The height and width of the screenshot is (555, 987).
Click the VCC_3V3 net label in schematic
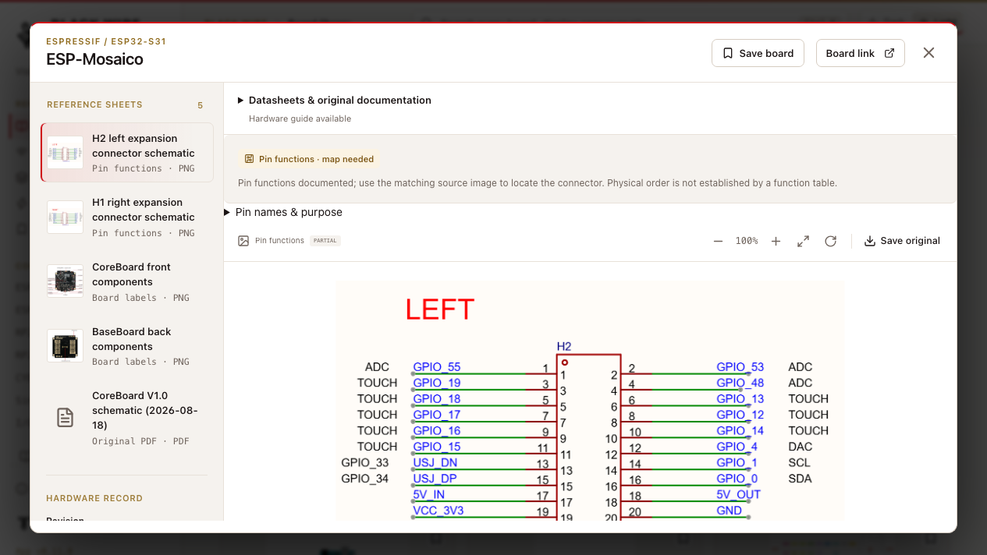(438, 511)
